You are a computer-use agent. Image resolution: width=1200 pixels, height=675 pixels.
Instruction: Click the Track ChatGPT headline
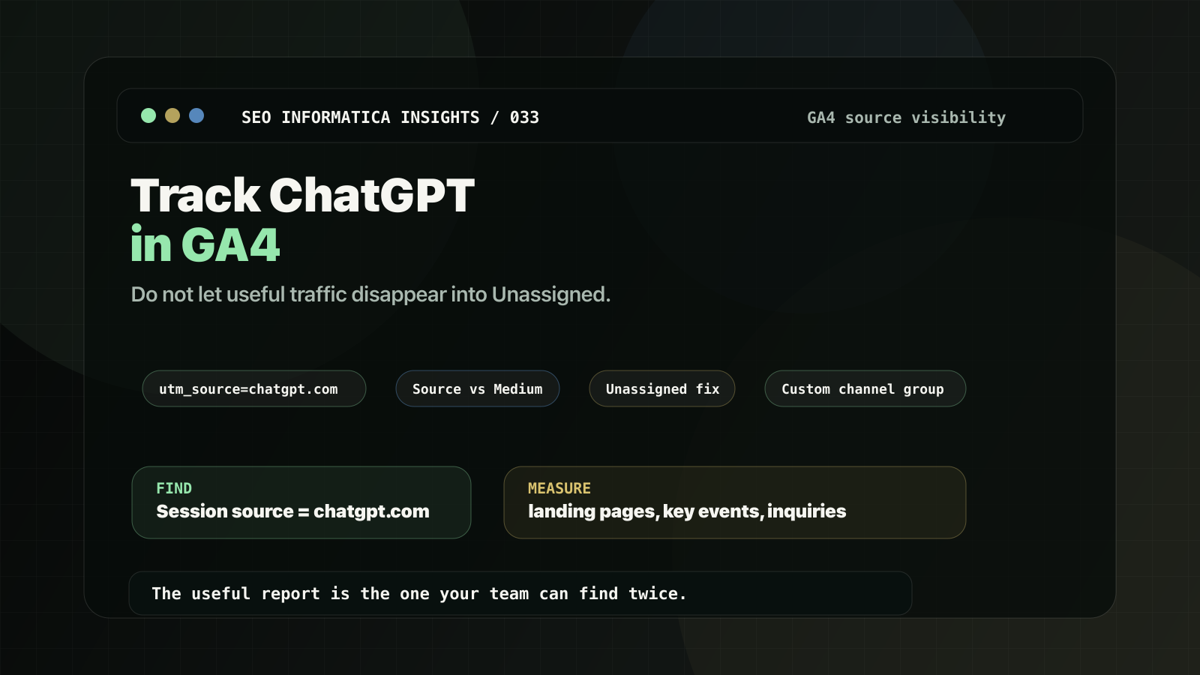pos(303,196)
